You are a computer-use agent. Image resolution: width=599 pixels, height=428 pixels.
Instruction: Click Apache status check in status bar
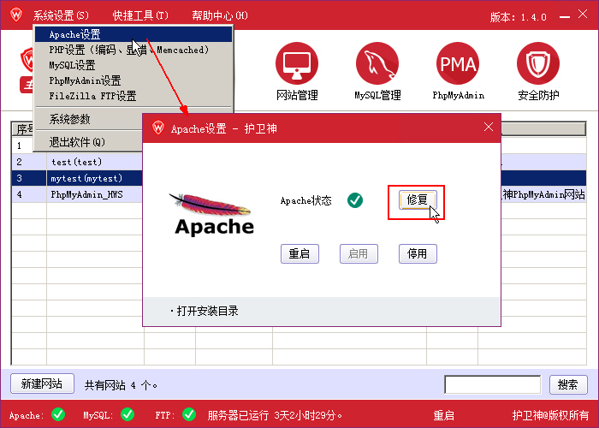click(58, 414)
